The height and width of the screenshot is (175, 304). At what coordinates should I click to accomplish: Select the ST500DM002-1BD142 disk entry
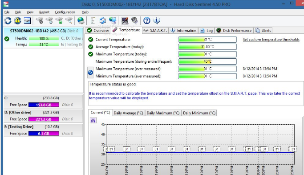point(44,38)
